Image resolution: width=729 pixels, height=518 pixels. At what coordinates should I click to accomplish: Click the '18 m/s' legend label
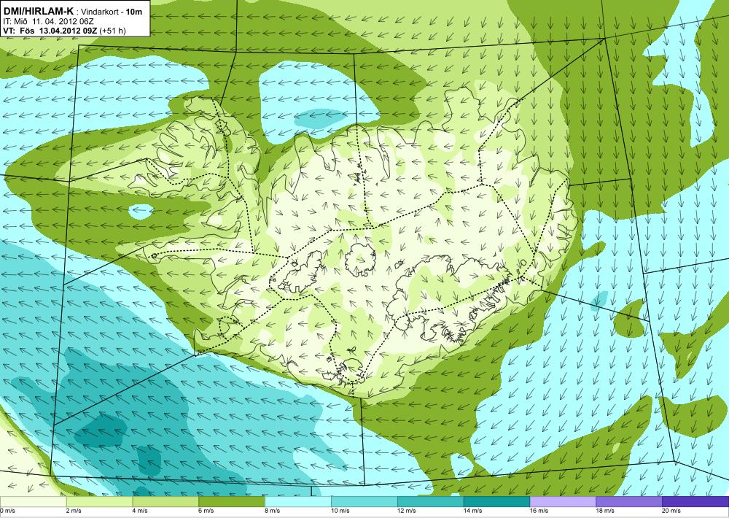(x=606, y=511)
